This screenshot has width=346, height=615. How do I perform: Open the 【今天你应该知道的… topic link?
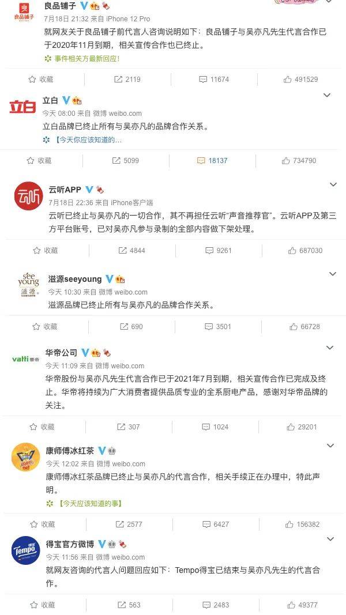click(x=83, y=139)
